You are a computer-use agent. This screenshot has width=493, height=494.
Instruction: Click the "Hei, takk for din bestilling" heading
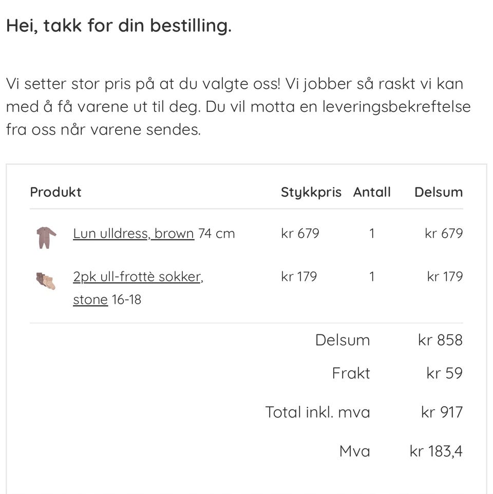tap(119, 26)
